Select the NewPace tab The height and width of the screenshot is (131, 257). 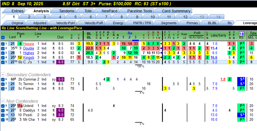point(109,11)
